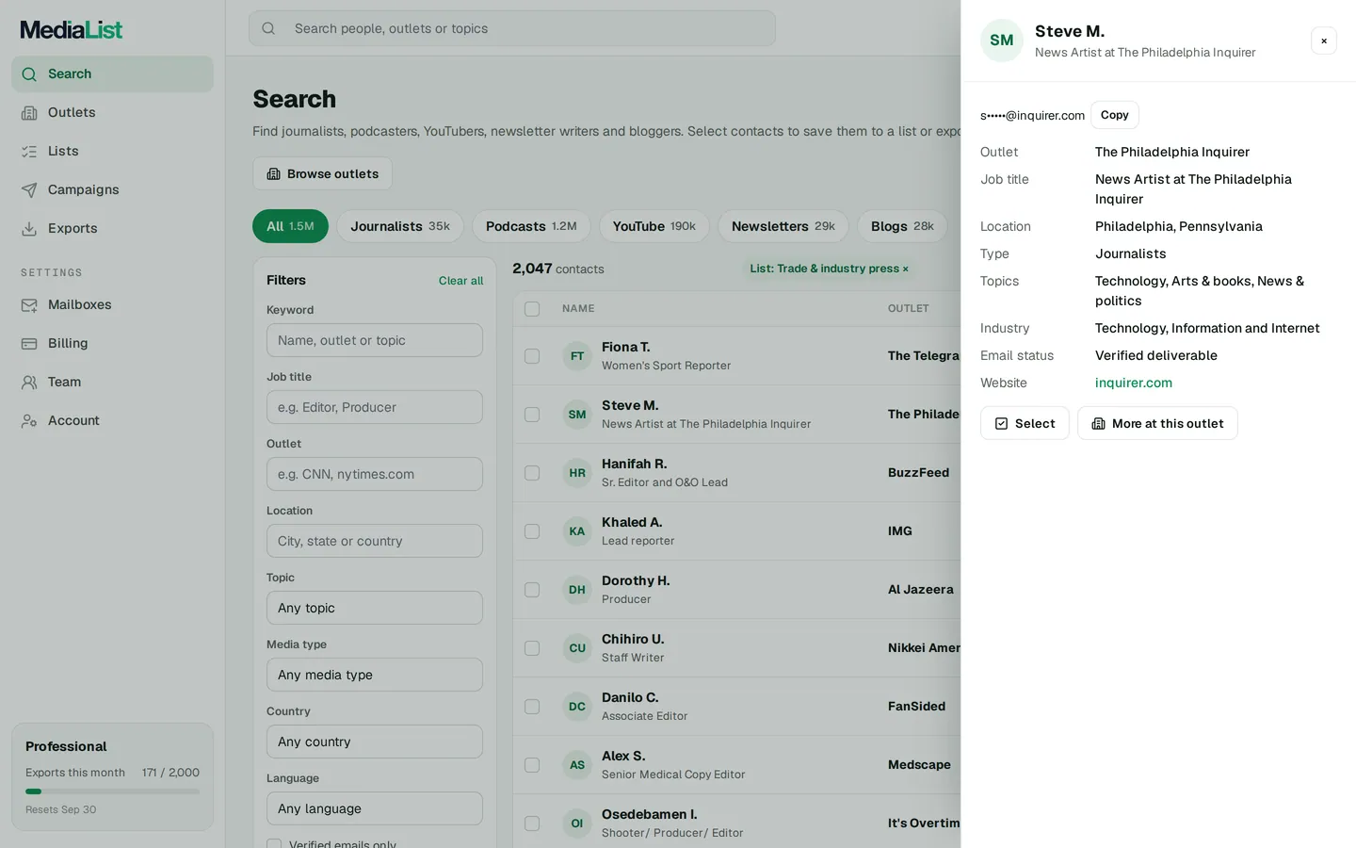The width and height of the screenshot is (1356, 848).
Task: Check the box for Dorothy H.
Action: [x=532, y=590]
